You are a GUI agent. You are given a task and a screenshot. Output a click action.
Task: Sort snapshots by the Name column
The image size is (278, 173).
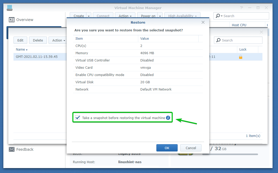tap(22, 50)
